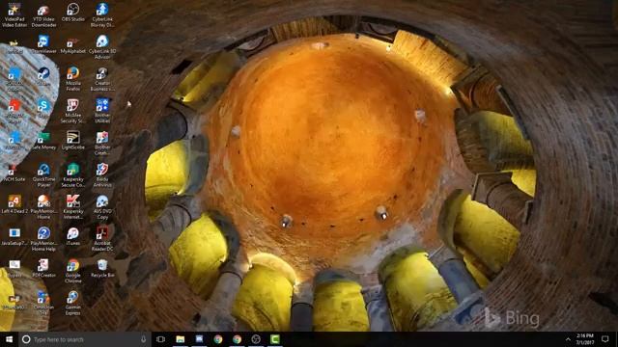
Task: Open Kaspersky Secure Connection shortcut
Action: [73, 175]
